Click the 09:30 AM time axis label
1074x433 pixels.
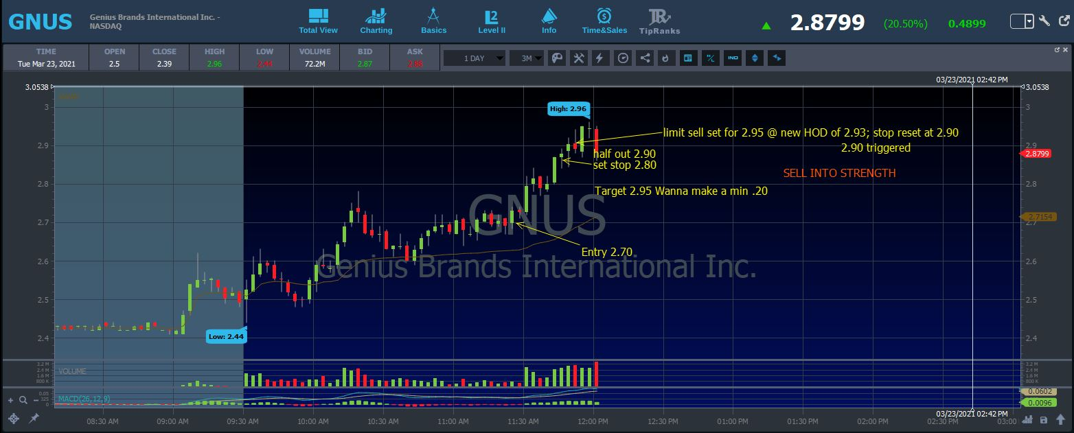pyautogui.click(x=244, y=421)
